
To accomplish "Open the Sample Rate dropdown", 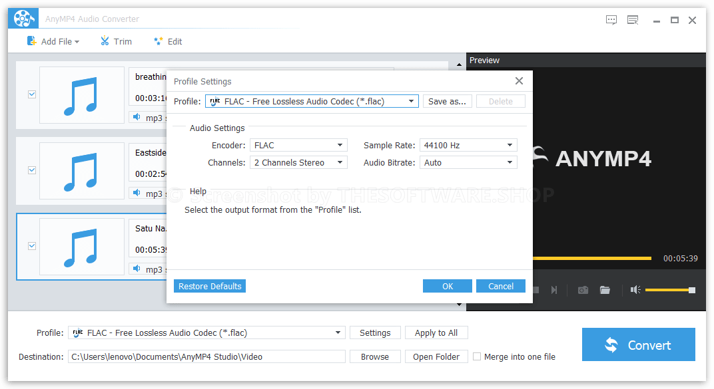I will pos(468,146).
